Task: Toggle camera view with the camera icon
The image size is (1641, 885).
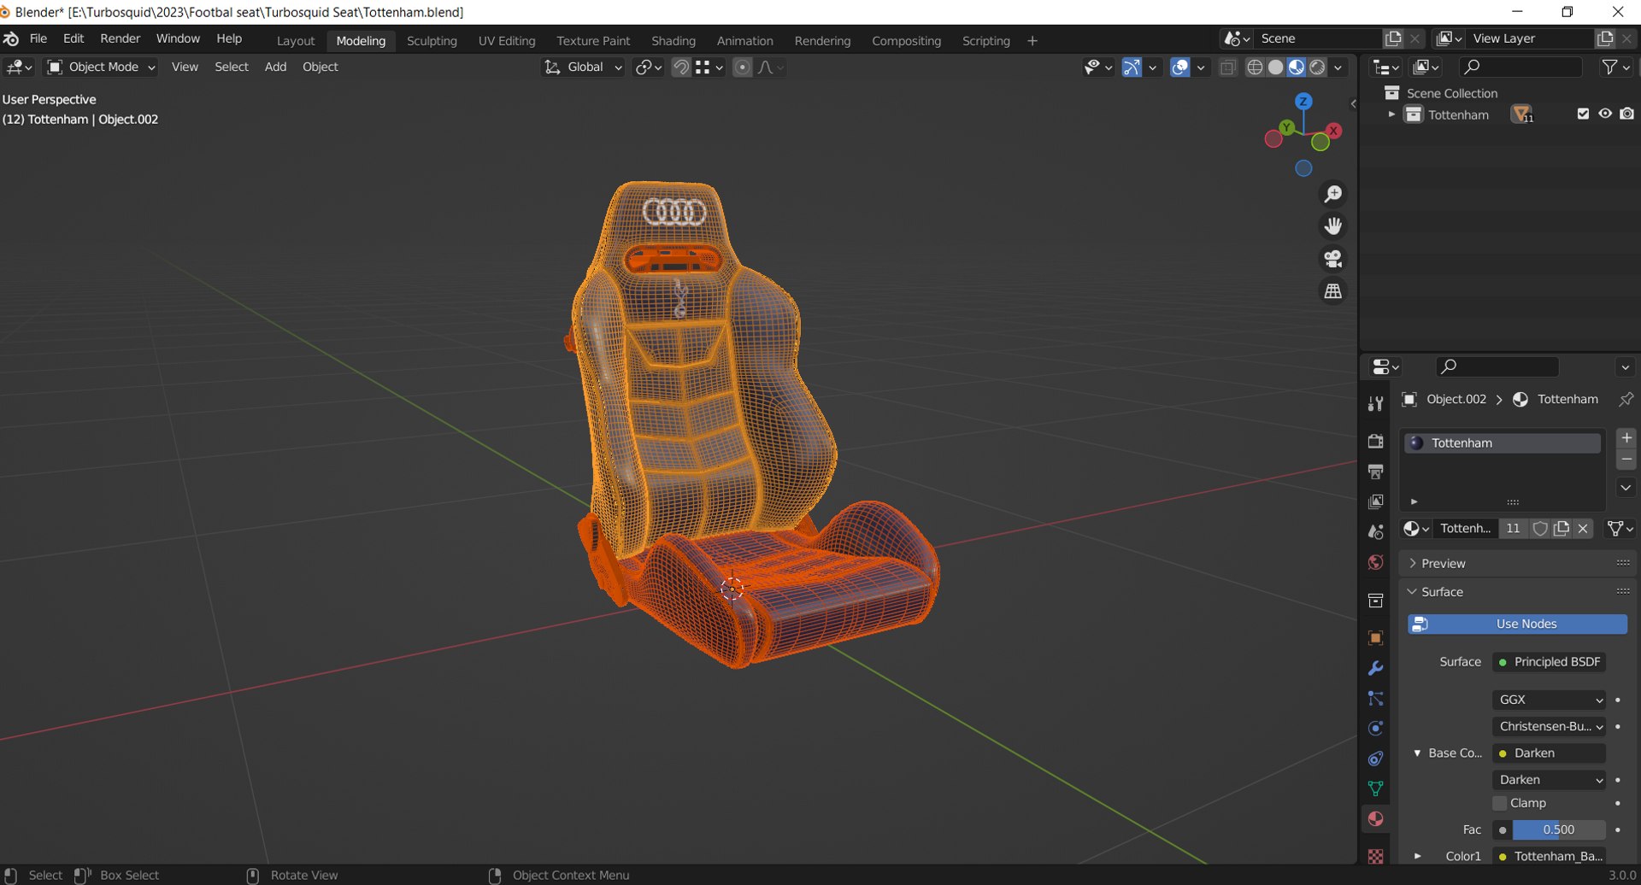Action: (1332, 259)
